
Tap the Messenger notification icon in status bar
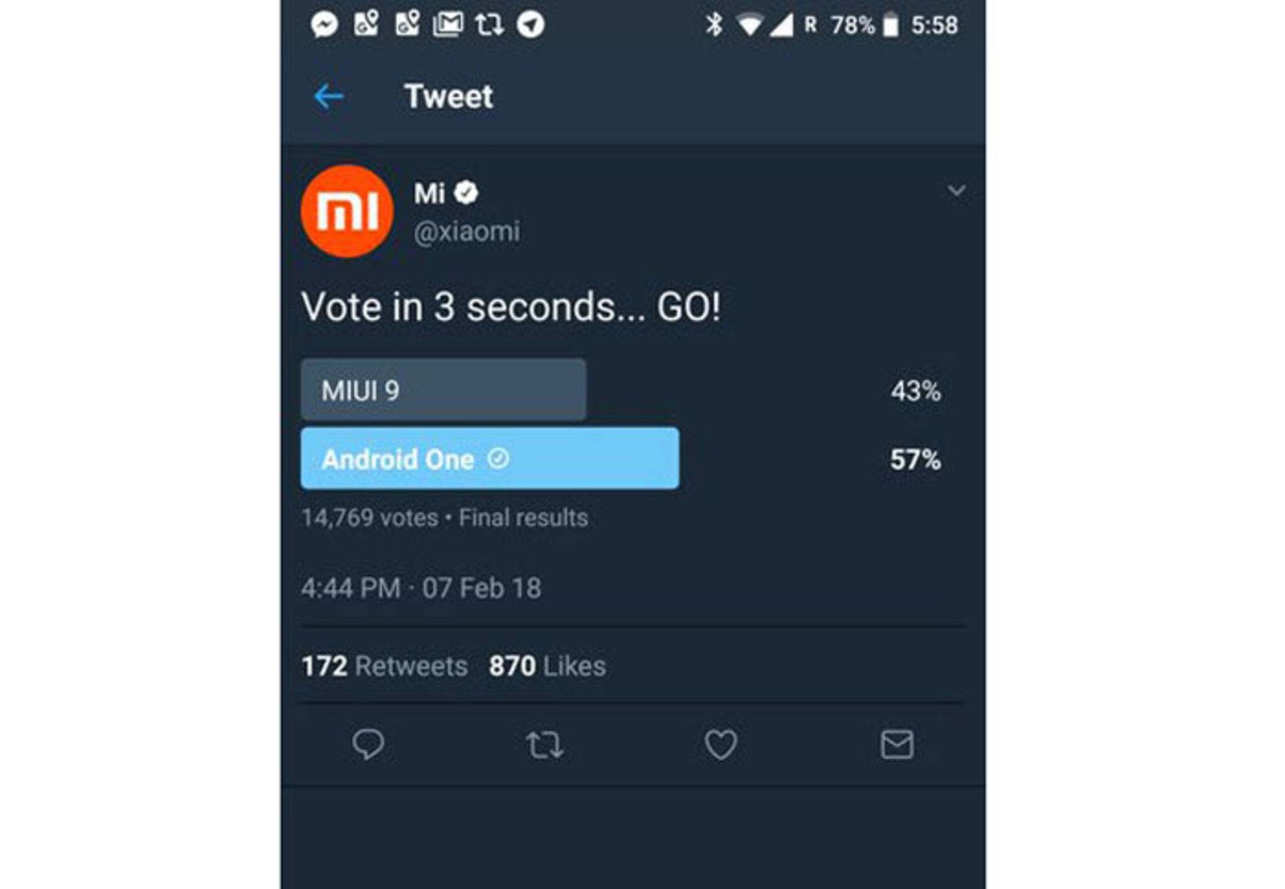325,25
